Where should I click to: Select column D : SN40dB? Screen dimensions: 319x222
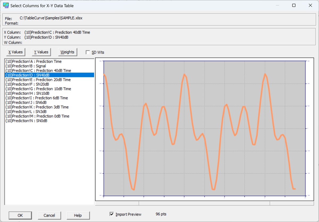pos(49,75)
